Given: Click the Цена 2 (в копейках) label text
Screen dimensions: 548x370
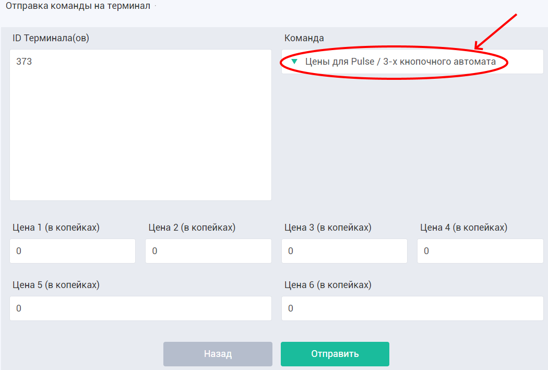Looking at the screenshot, I should (x=192, y=228).
